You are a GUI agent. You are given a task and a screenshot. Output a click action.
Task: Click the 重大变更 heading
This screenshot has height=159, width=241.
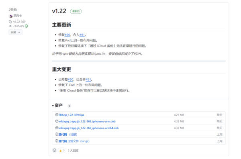[61, 69]
